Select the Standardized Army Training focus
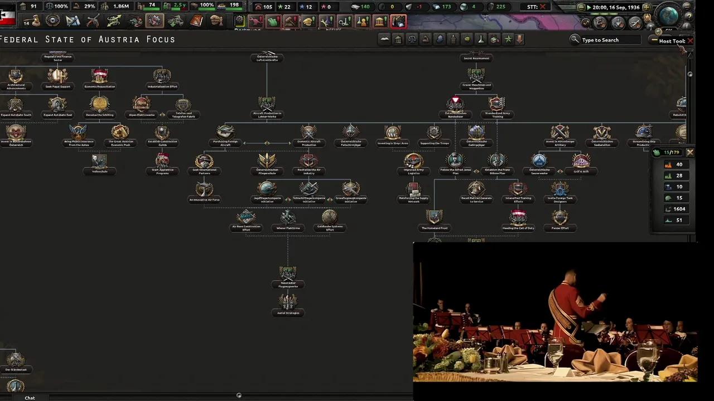The width and height of the screenshot is (714, 401). 497,107
